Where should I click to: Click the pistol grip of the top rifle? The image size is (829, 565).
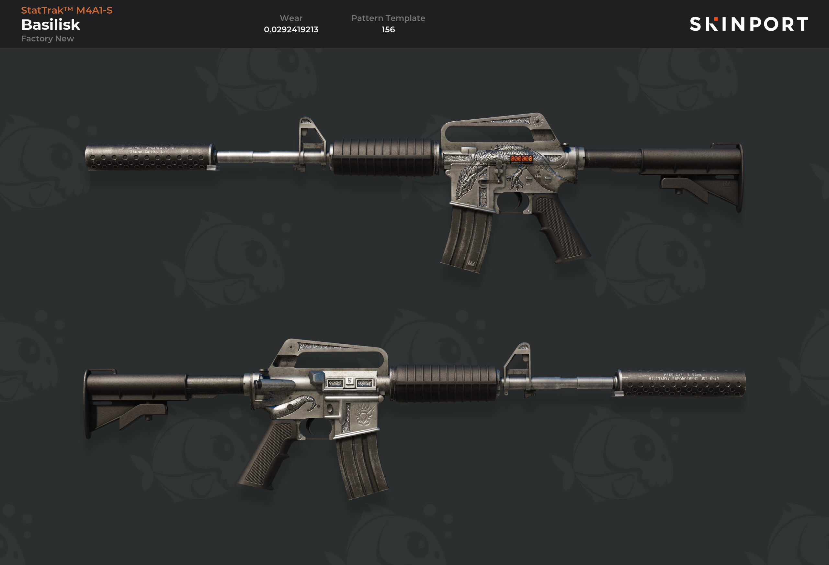click(x=560, y=228)
